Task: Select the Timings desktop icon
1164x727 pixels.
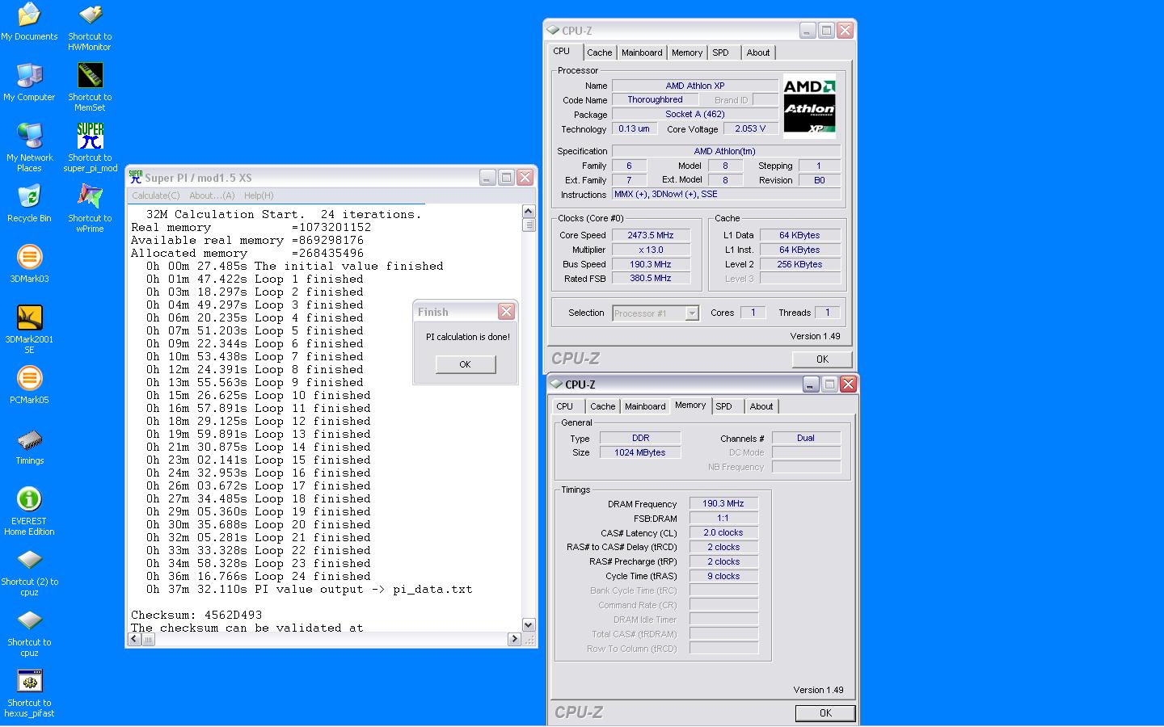Action: 29,446
